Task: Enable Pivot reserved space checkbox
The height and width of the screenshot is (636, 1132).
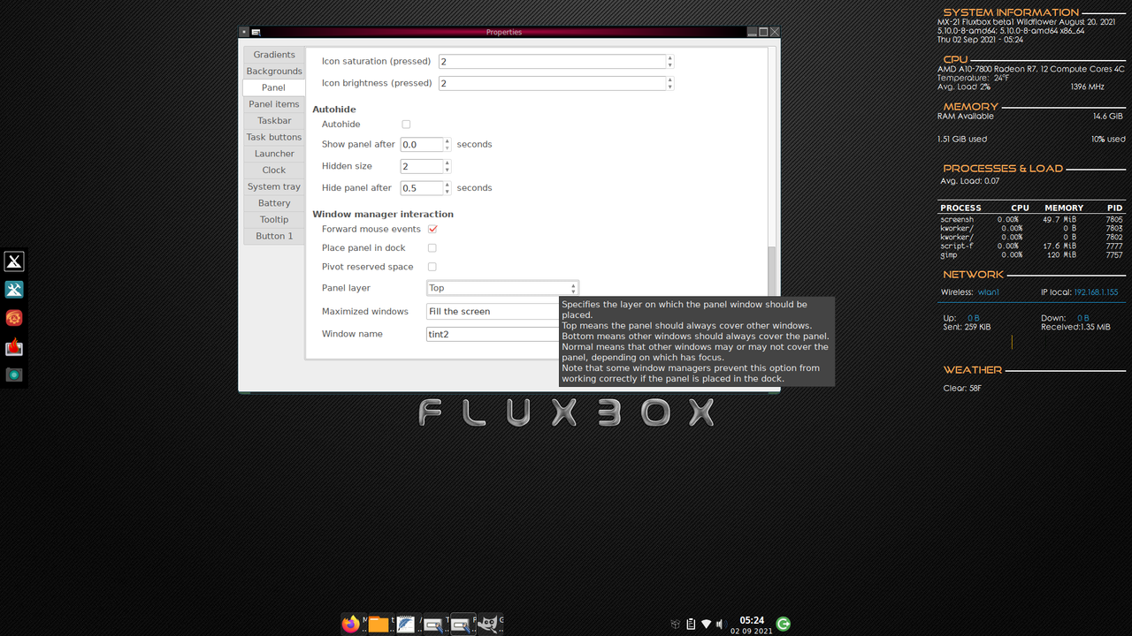Action: (432, 267)
